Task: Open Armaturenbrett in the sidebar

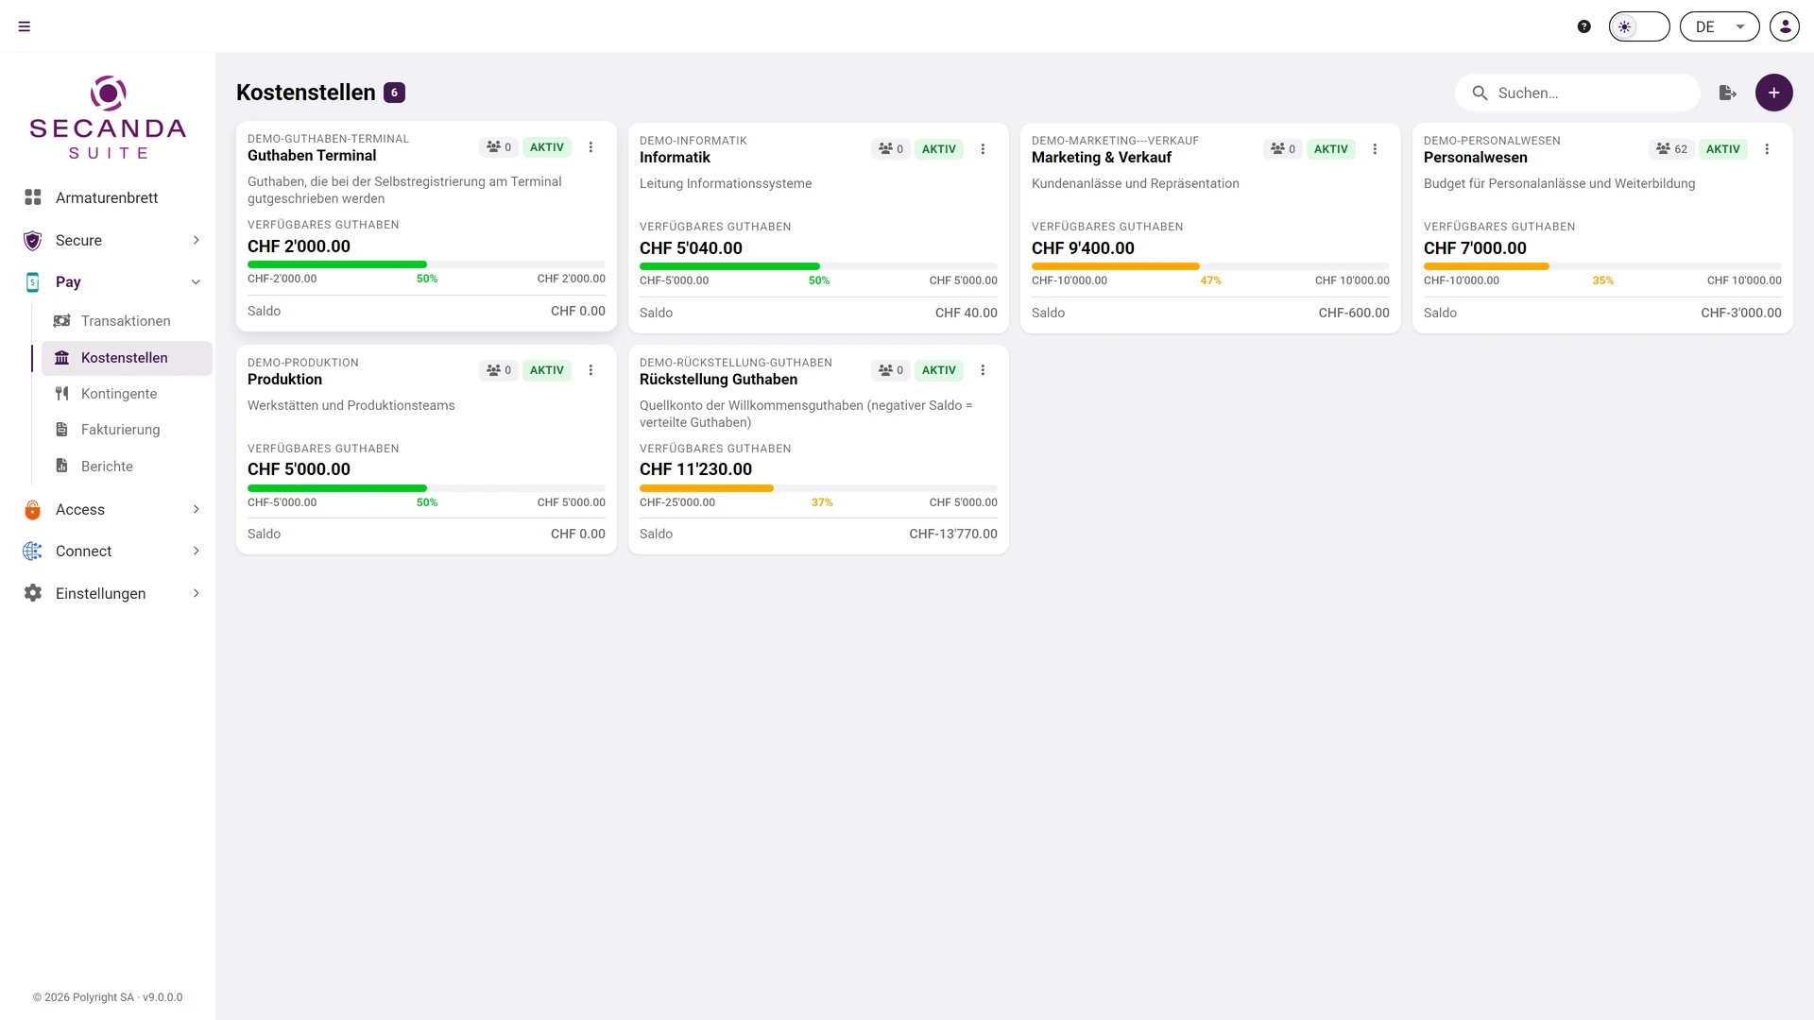Action: click(108, 197)
